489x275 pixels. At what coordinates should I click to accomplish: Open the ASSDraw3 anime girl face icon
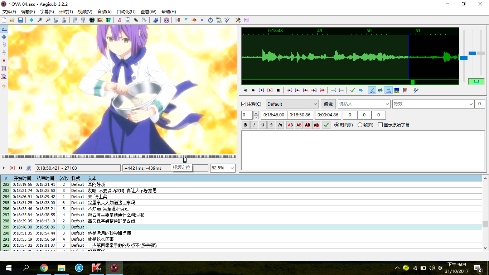point(166,20)
